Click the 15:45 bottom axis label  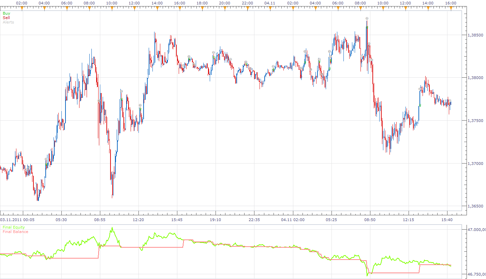tap(177, 220)
